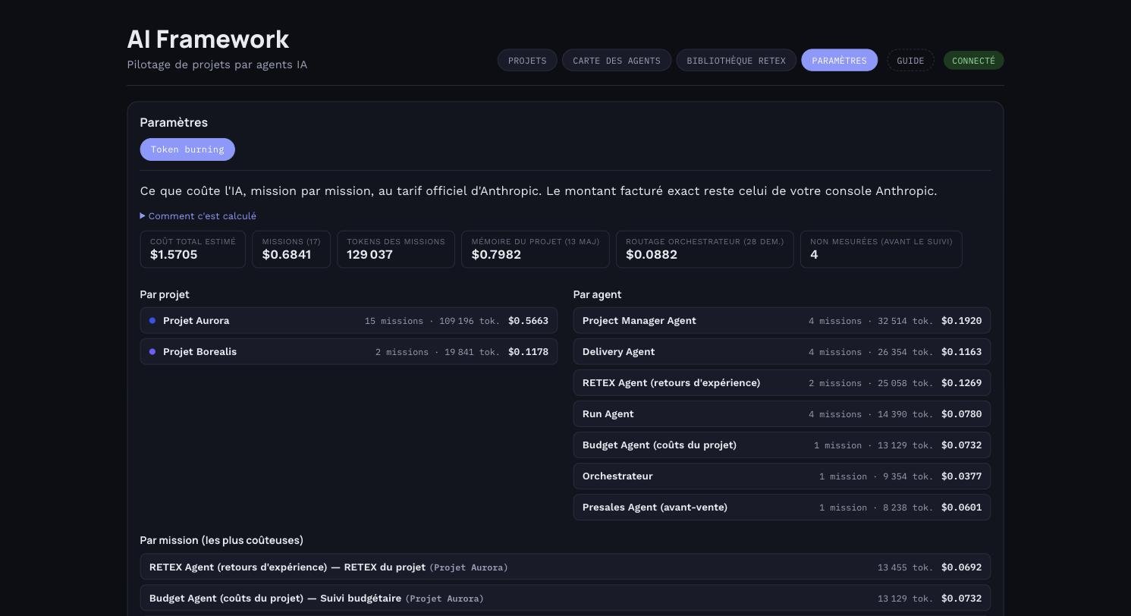Open the RETEX du projet mission row
Screen dimensions: 1131x616
pyautogui.click(x=565, y=567)
